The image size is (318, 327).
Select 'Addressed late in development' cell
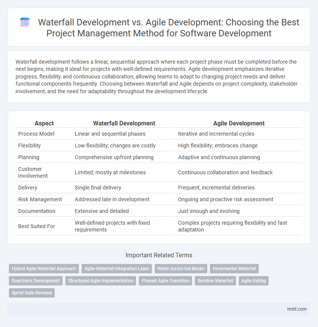click(x=124, y=199)
